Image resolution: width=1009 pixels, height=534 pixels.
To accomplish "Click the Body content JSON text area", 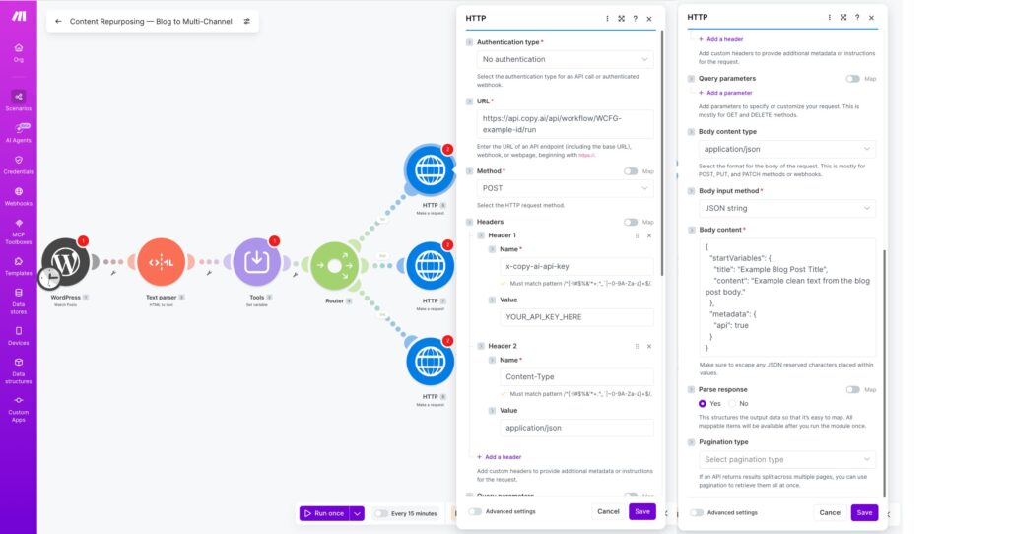I will [x=787, y=298].
